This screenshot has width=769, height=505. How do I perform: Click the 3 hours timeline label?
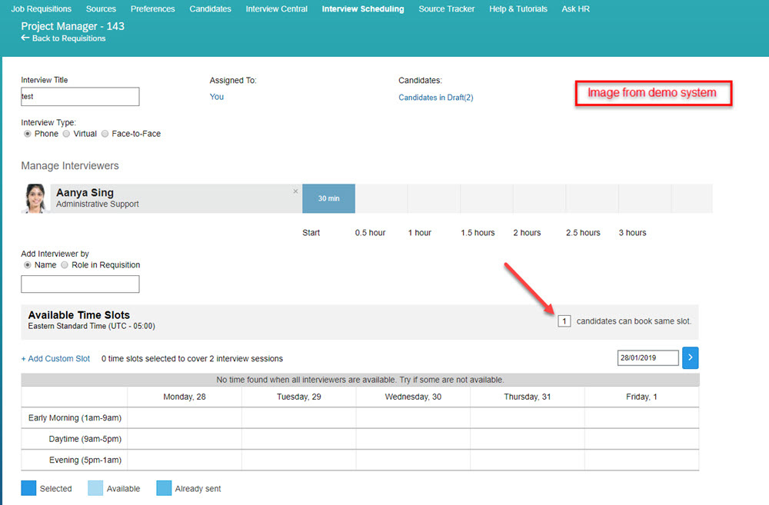click(632, 233)
